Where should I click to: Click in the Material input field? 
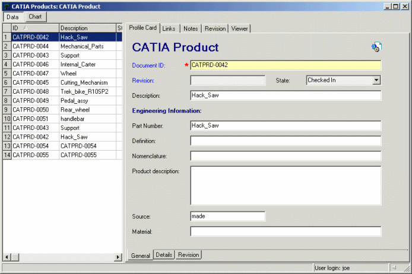coord(286,231)
